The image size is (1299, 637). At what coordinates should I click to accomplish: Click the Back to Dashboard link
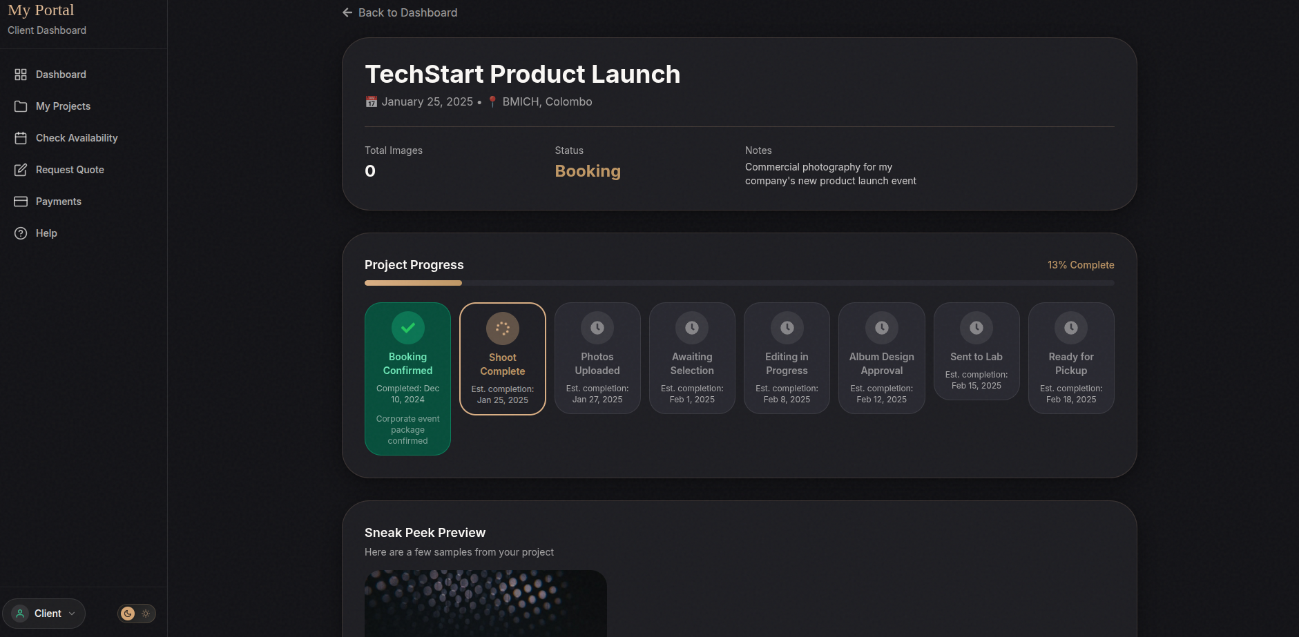point(400,12)
